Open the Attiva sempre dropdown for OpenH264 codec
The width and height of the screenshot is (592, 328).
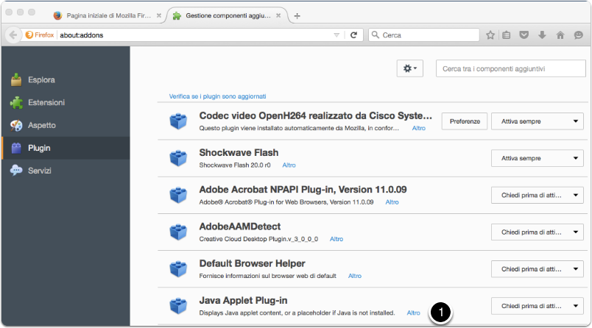coord(538,121)
